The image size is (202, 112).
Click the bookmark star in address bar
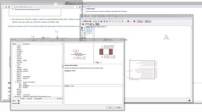[x=77, y=7]
